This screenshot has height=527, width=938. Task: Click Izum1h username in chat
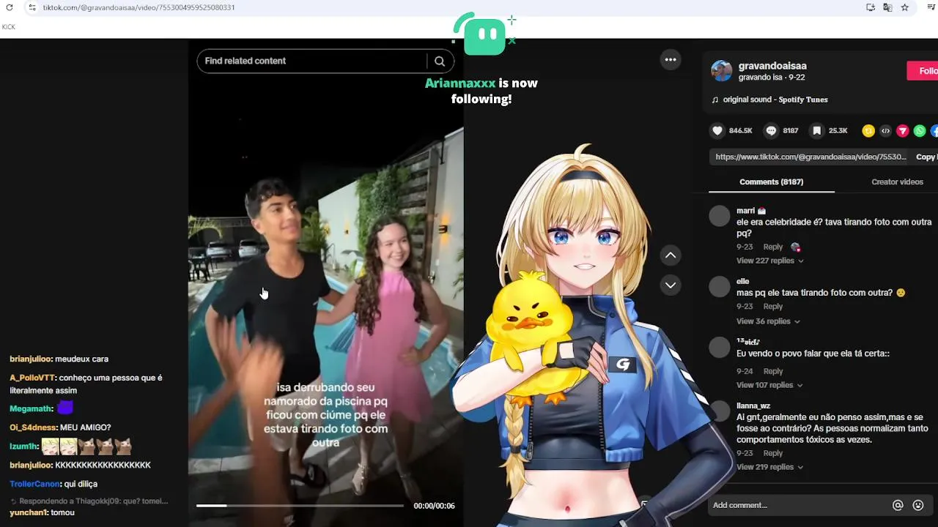click(23, 446)
